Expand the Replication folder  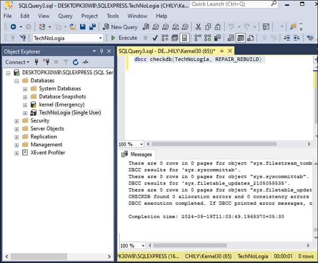point(16,137)
